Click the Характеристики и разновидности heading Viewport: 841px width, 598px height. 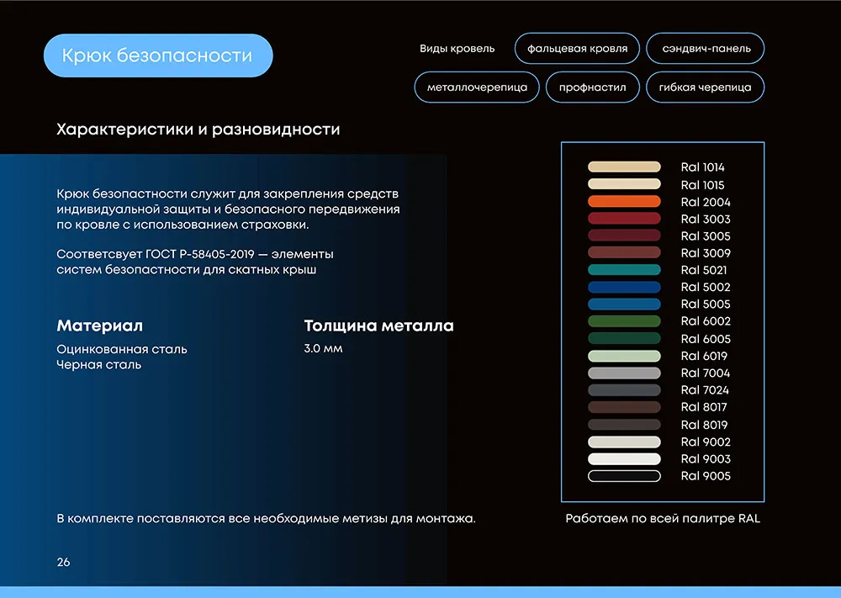pyautogui.click(x=198, y=130)
